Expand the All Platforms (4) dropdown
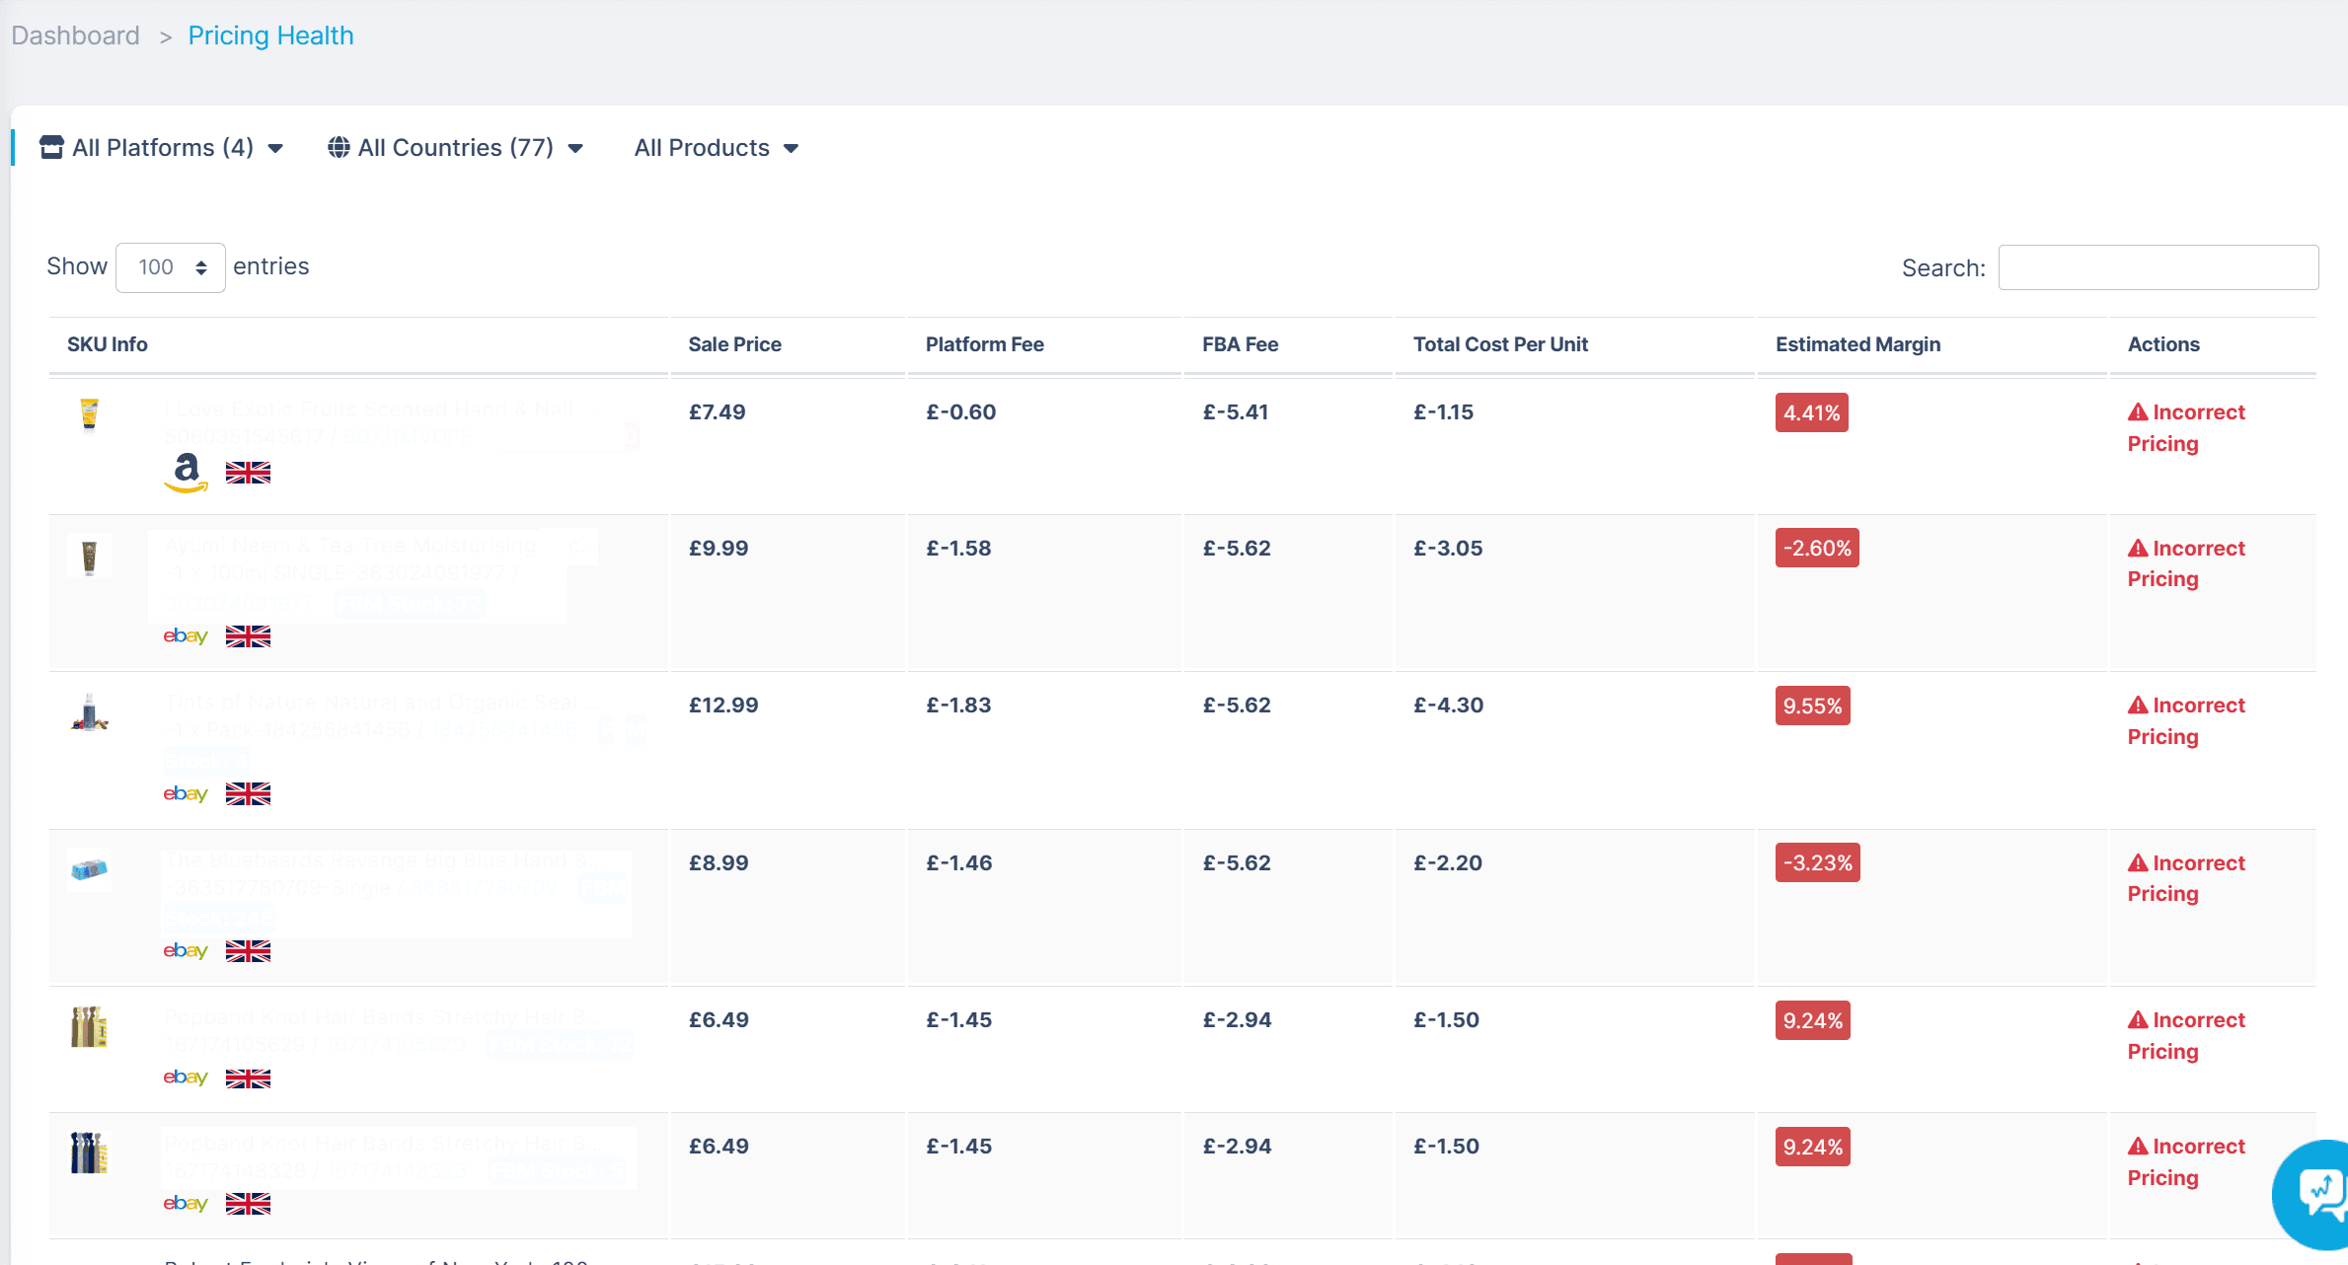 162,147
